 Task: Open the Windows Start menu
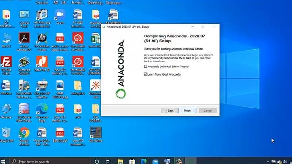(3, 161)
